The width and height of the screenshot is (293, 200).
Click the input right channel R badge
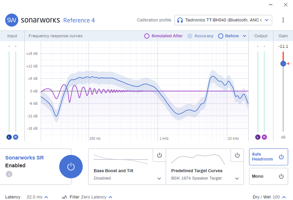[15, 137]
